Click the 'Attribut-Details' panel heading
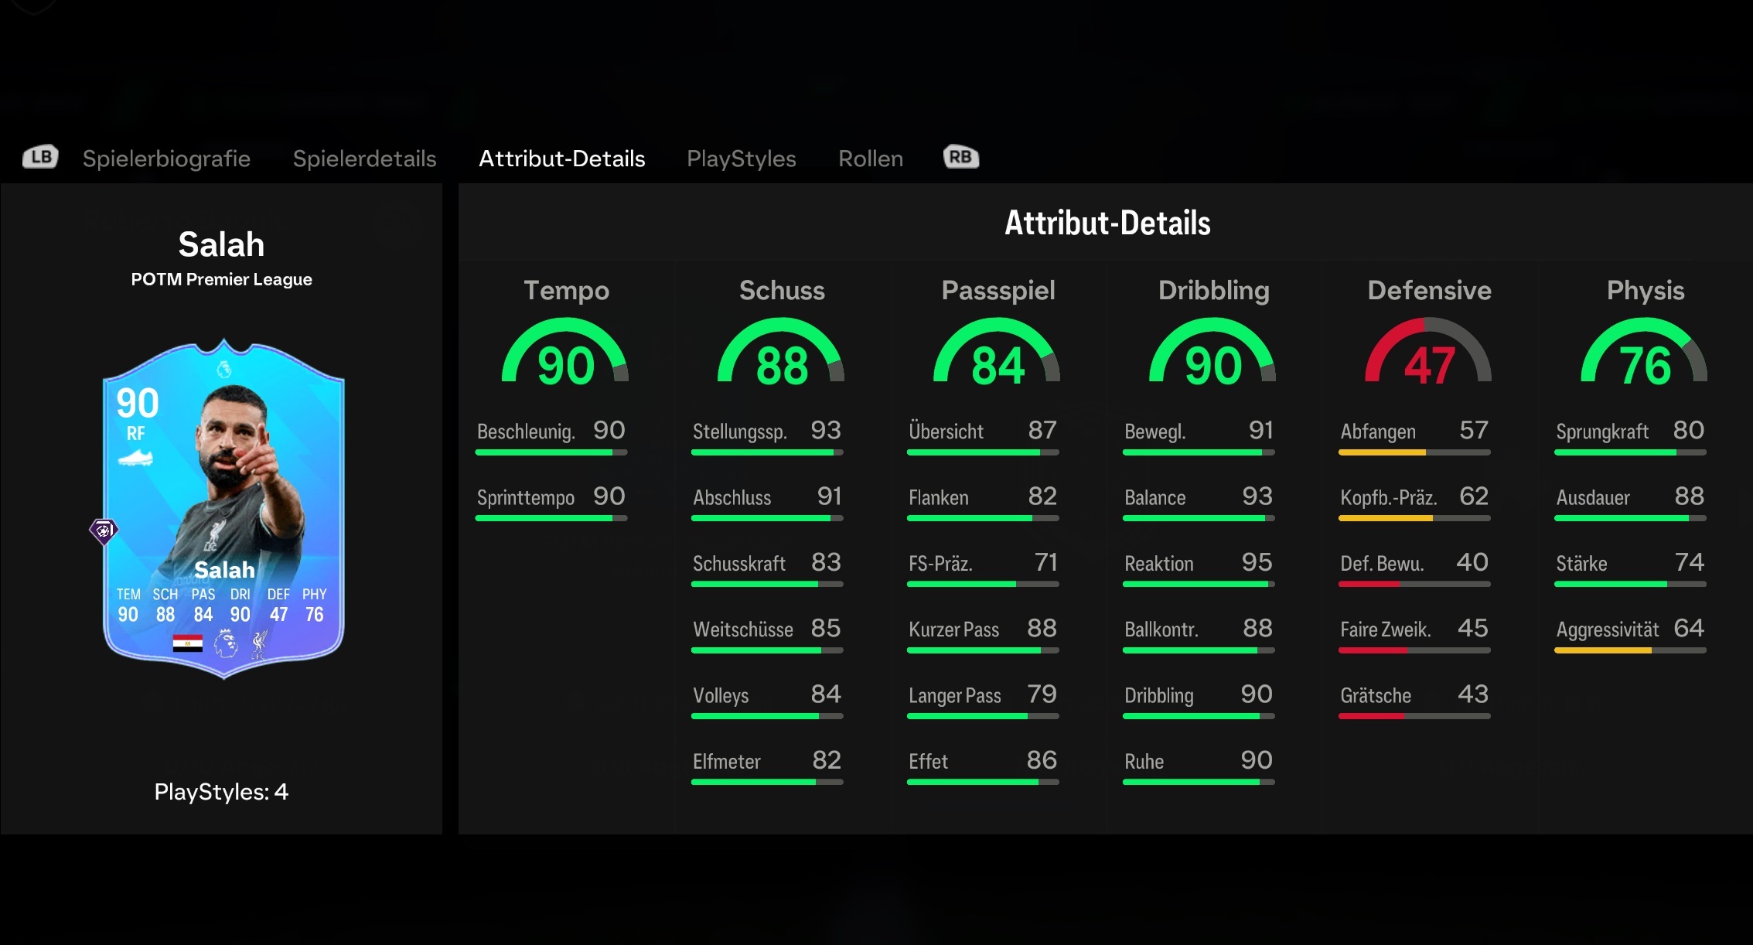 tap(1107, 223)
